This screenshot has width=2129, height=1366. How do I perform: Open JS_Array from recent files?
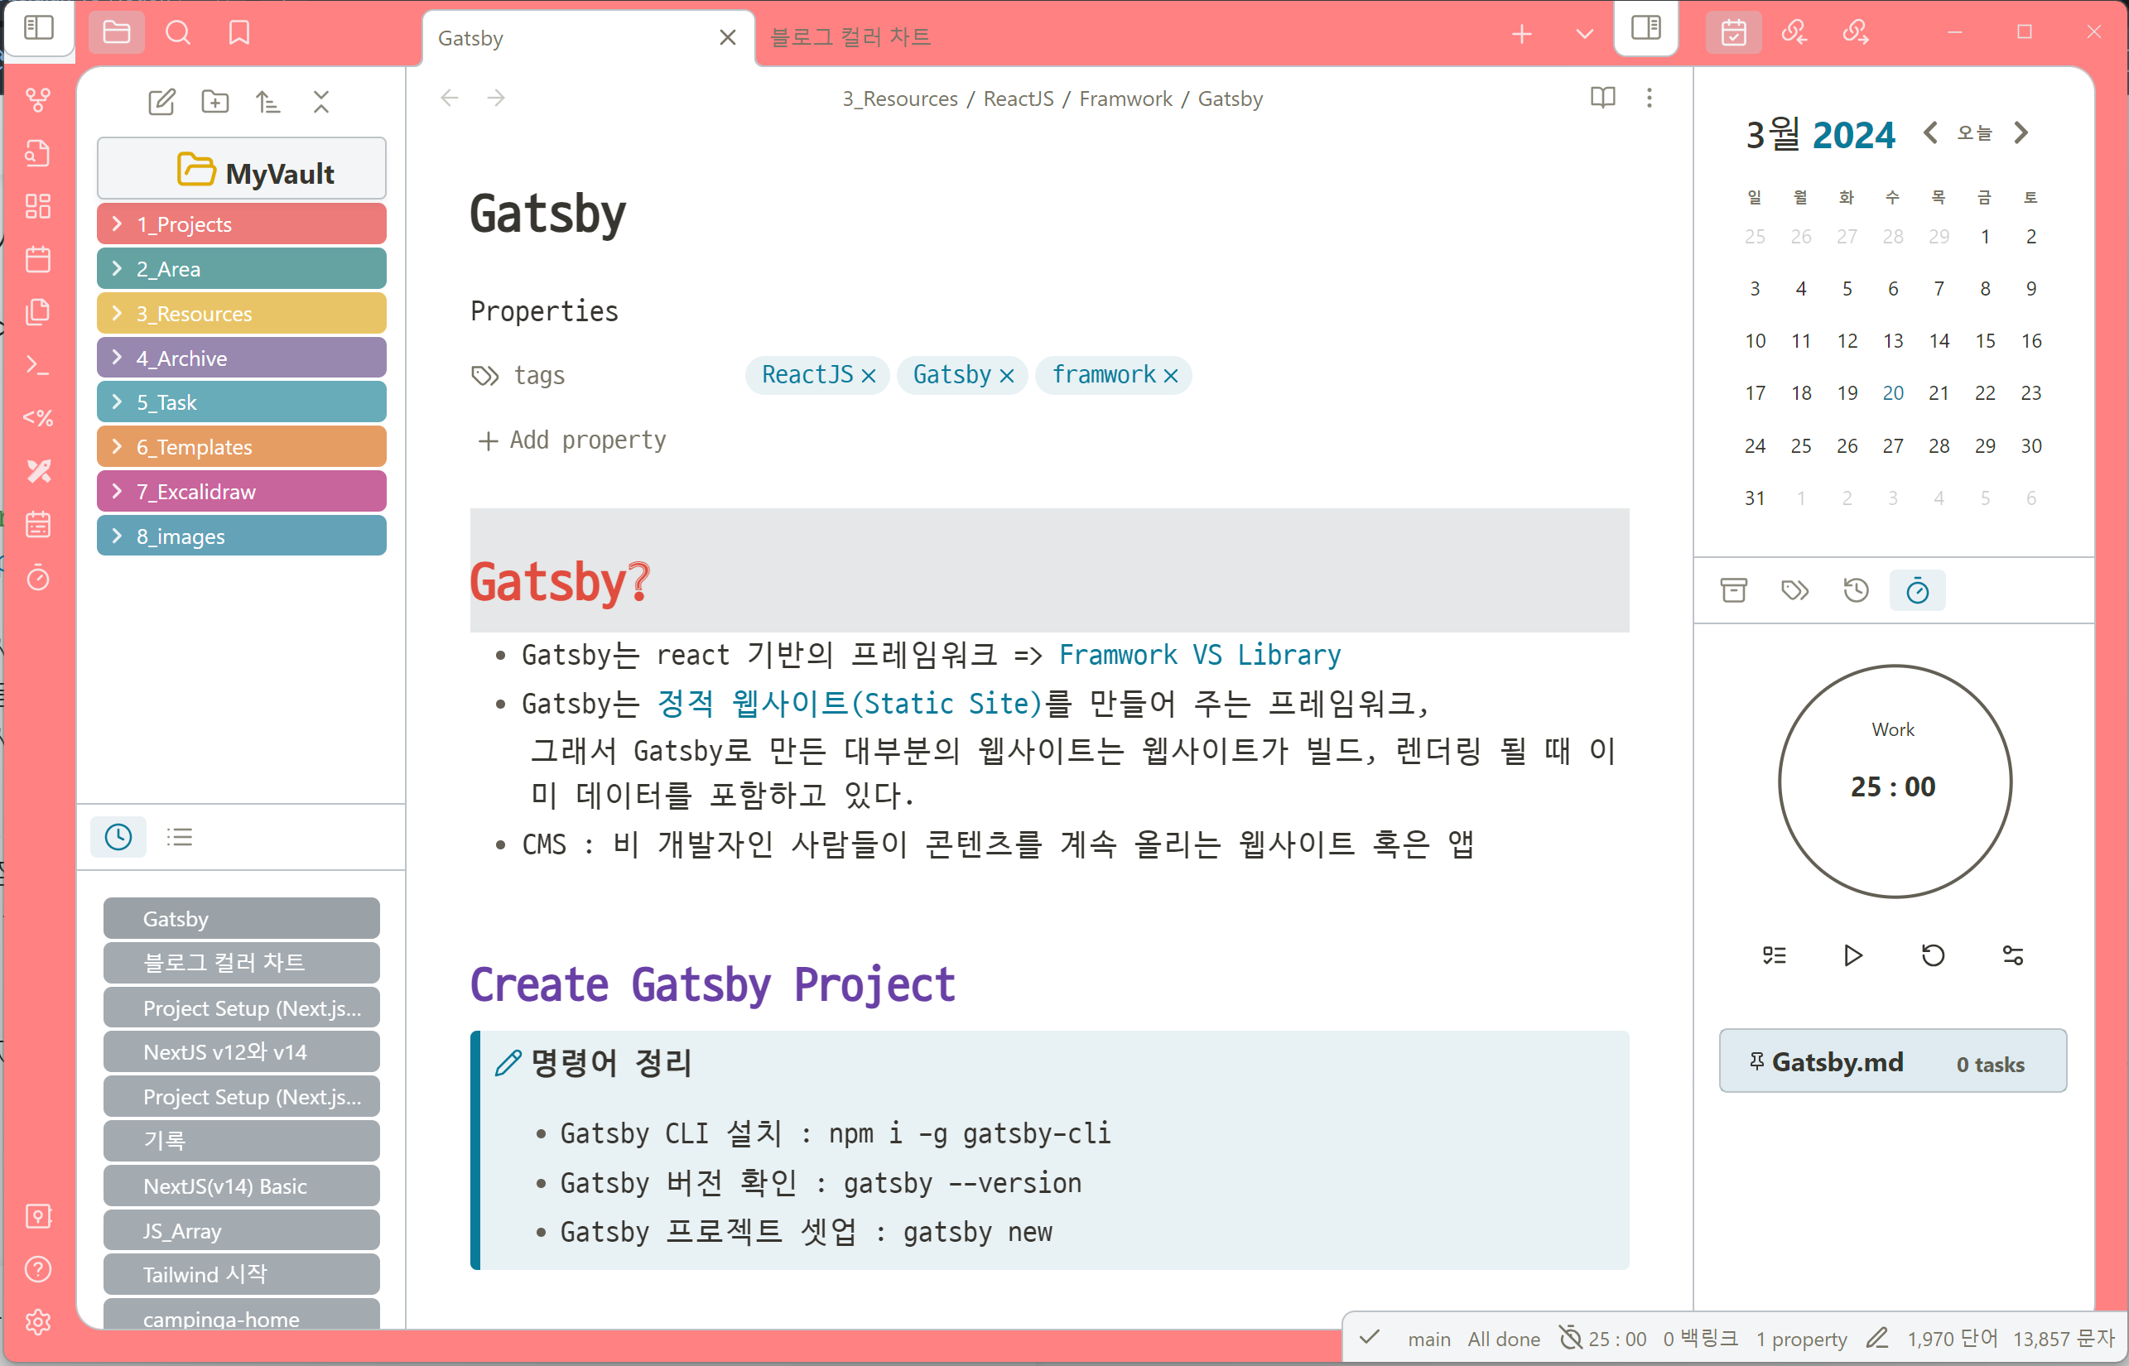coord(241,1231)
